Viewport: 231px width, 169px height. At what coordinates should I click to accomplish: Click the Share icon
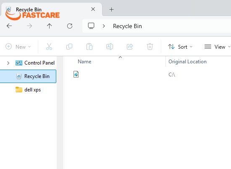pyautogui.click(x=130, y=47)
